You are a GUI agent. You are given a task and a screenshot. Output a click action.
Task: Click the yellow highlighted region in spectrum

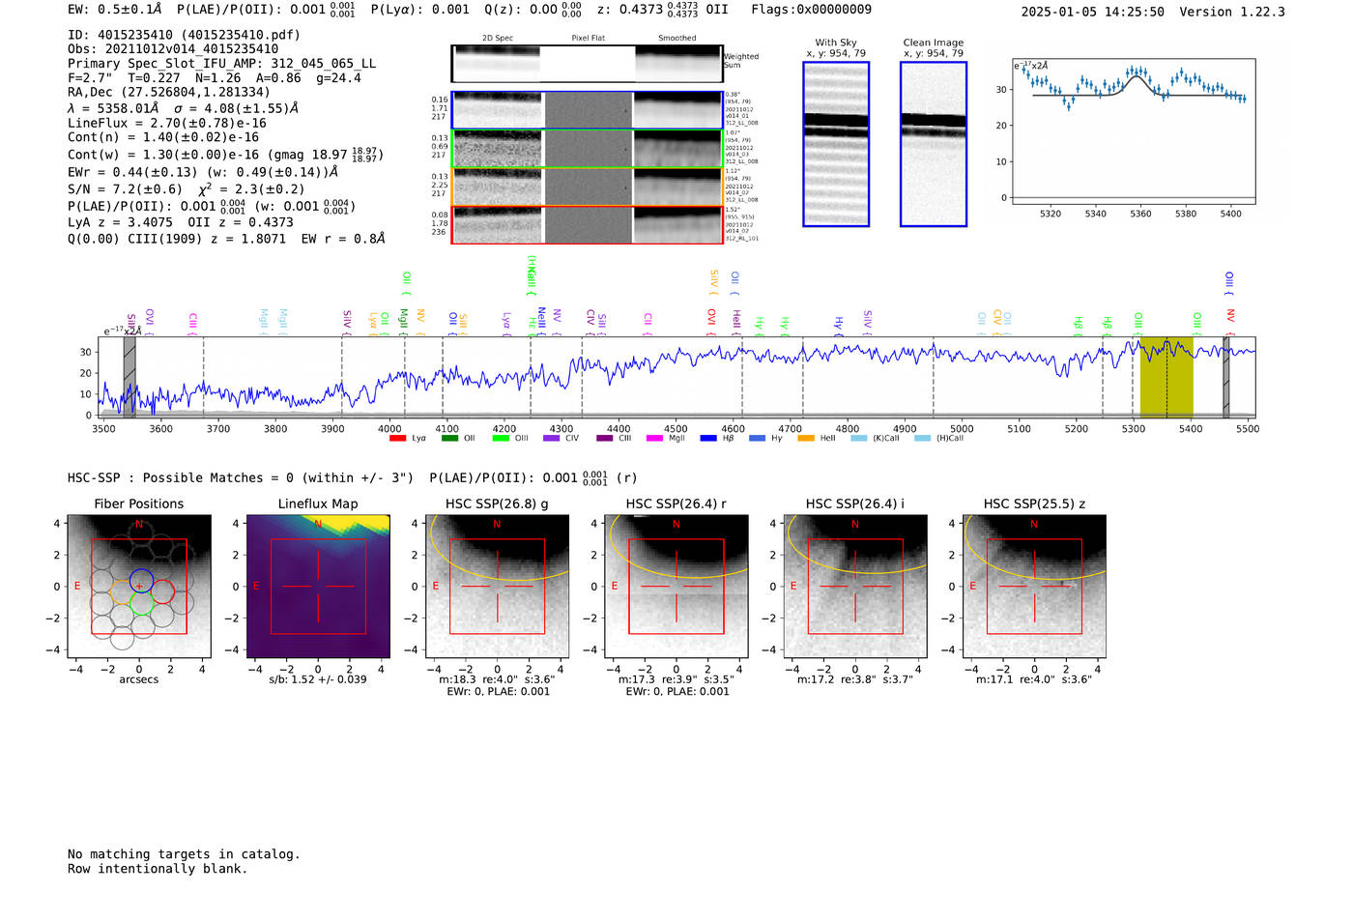point(1166,377)
